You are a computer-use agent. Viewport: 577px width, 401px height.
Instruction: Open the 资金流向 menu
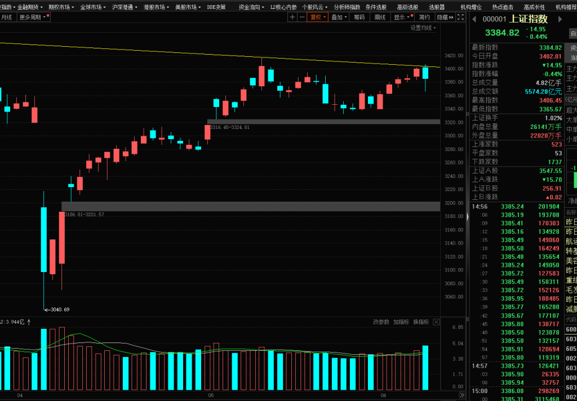click(x=251, y=7)
